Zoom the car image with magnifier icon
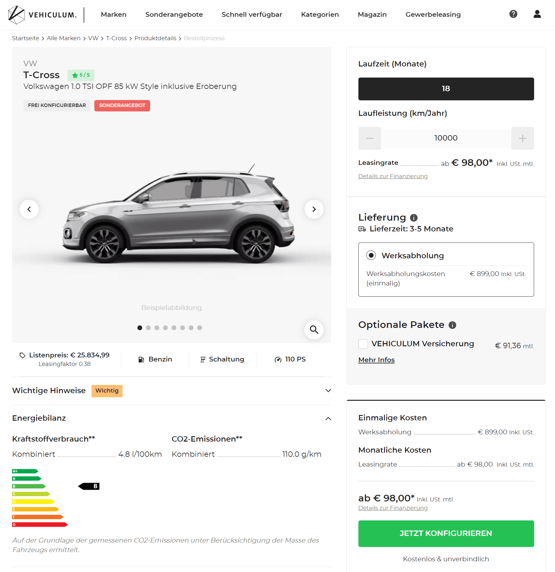Screen dimensions: 555x572 314,330
